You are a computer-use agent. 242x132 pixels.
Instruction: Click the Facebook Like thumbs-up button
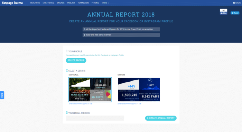click(223, 13)
